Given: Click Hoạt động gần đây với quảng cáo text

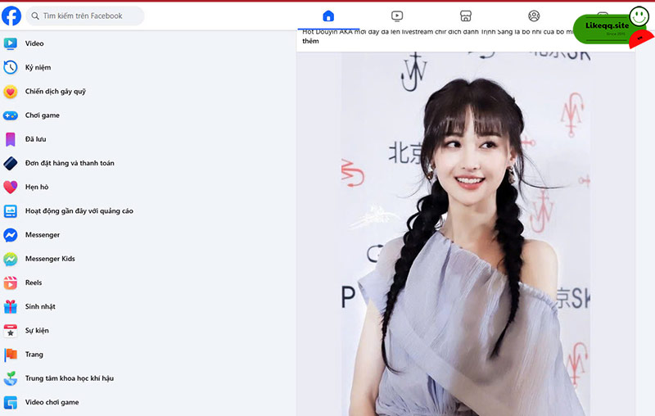Looking at the screenshot, I should [x=79, y=211].
